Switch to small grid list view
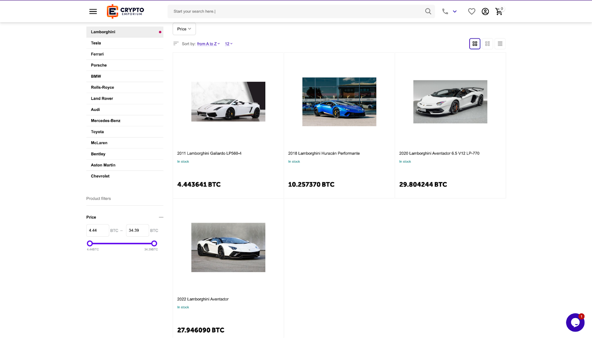This screenshot has height=338, width=592. tap(487, 44)
